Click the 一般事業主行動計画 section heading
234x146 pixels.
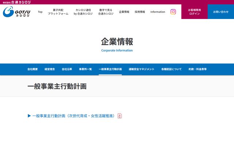click(x=57, y=87)
